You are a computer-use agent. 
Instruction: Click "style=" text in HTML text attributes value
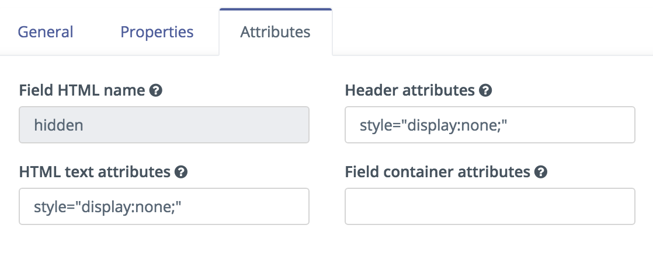(54, 207)
